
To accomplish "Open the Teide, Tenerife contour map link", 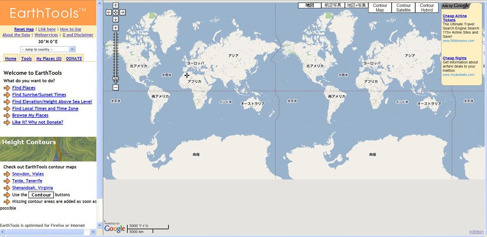I will [27, 181].
